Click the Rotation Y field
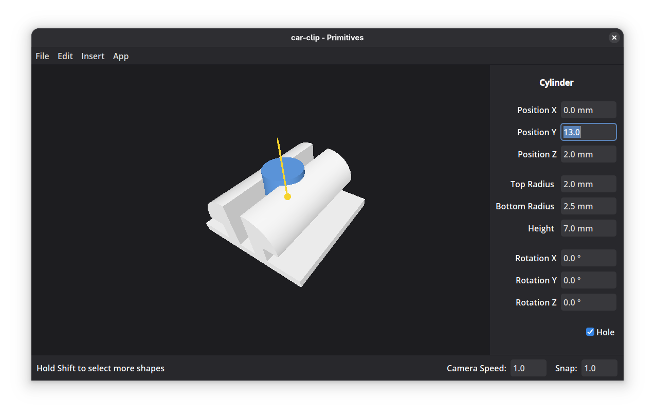The image size is (655, 415). [x=588, y=280]
